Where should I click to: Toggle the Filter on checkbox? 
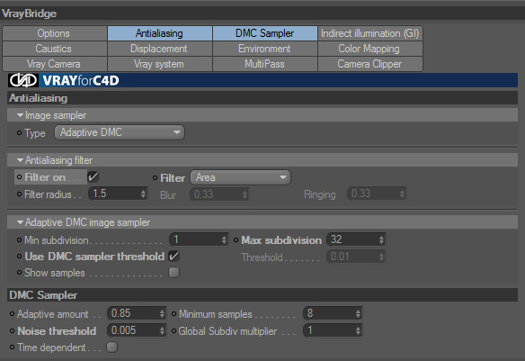pos(93,177)
